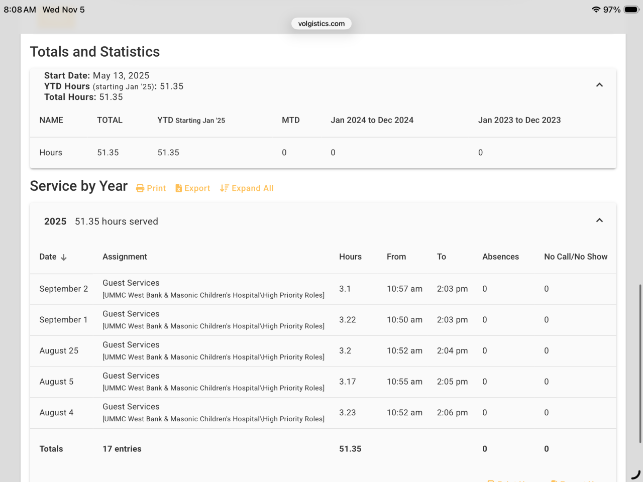Click the August 4 service row
The image size is (643, 482).
pyautogui.click(x=56, y=413)
